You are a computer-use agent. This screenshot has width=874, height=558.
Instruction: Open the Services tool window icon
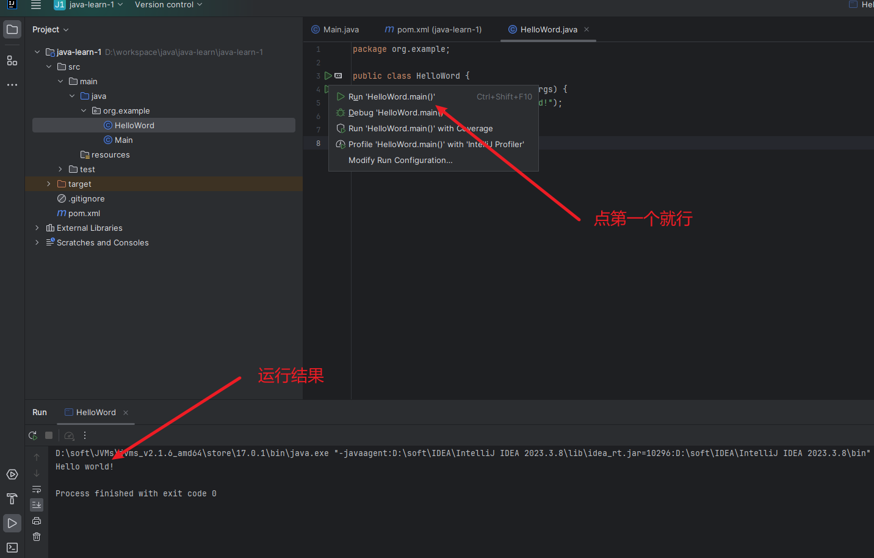point(12,474)
